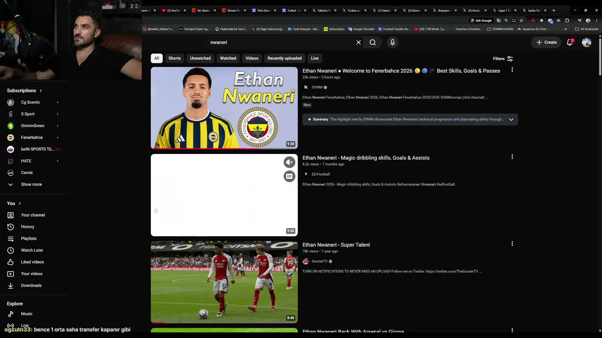The height and width of the screenshot is (338, 602).
Task: Open the Welcome to Fenerbahce 2026 video title
Action: tap(401, 71)
